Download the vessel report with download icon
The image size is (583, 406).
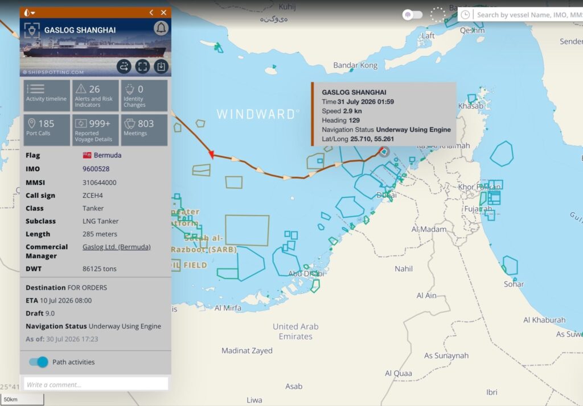pyautogui.click(x=161, y=67)
